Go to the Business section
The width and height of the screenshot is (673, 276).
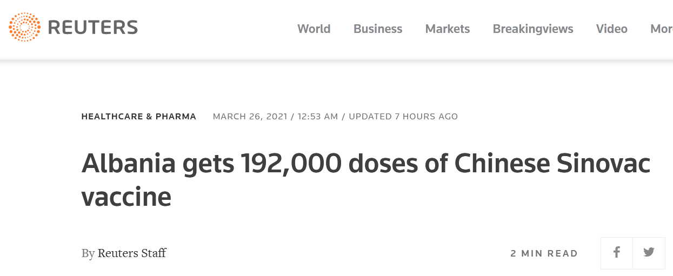coord(378,29)
